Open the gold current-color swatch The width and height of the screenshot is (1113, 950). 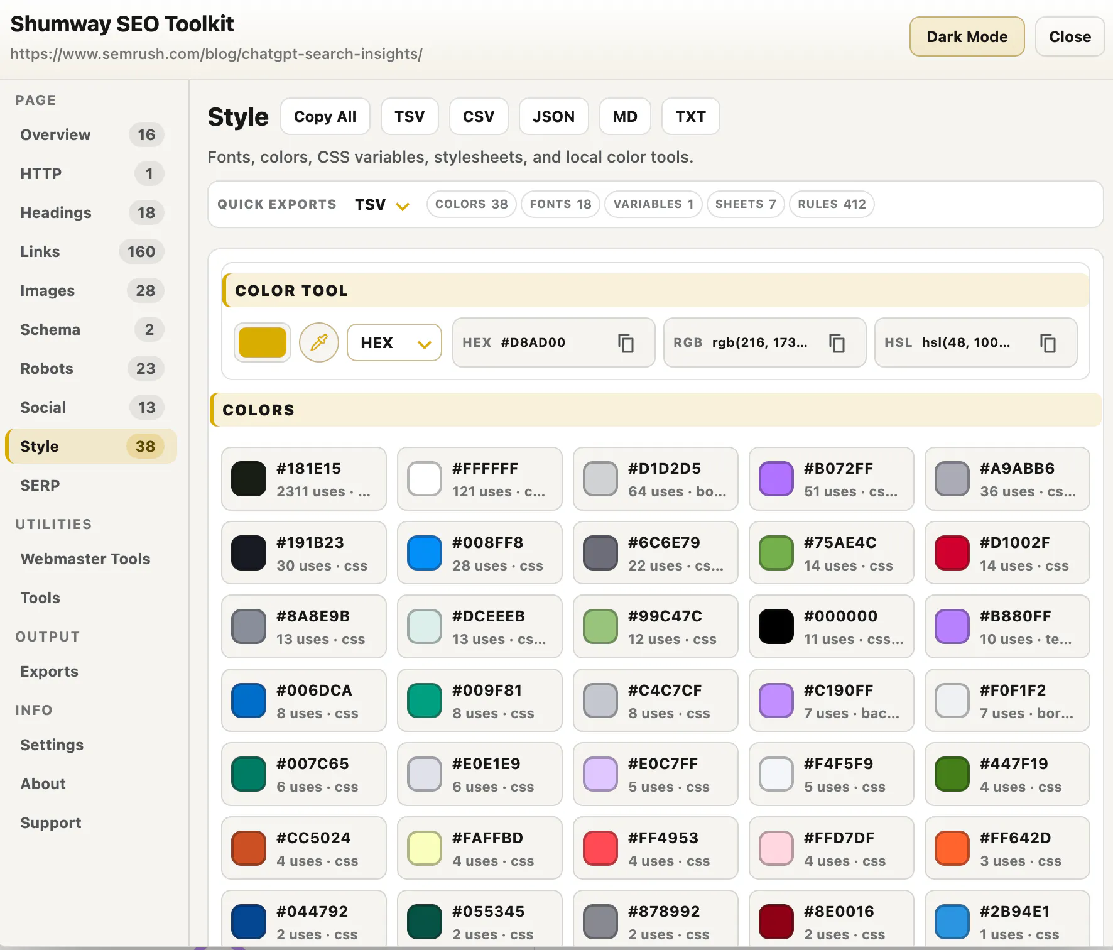[263, 342]
